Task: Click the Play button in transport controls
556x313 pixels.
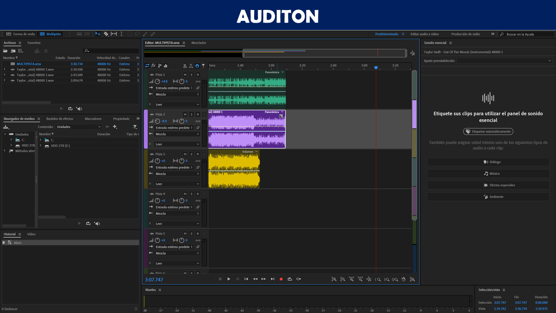Action: click(x=229, y=279)
